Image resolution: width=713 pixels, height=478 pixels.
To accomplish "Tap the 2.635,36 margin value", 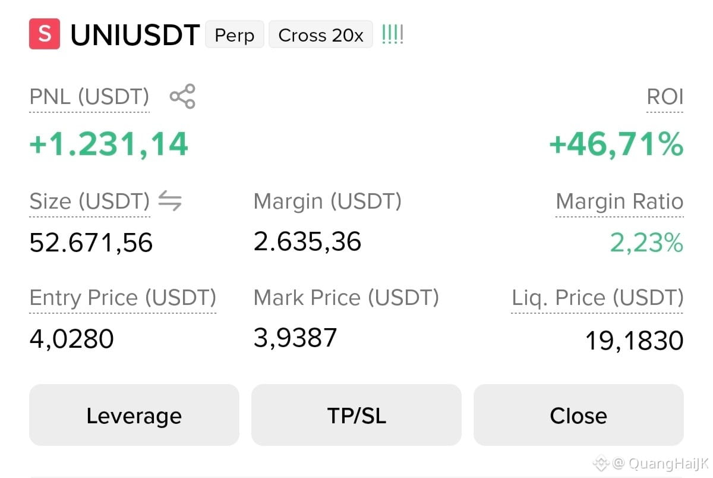I will tap(308, 242).
